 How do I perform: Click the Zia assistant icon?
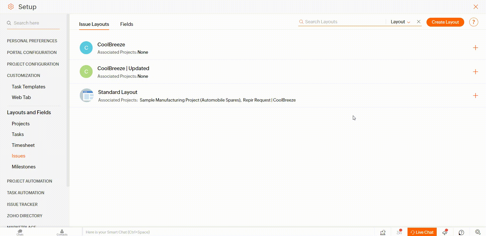coord(399,232)
